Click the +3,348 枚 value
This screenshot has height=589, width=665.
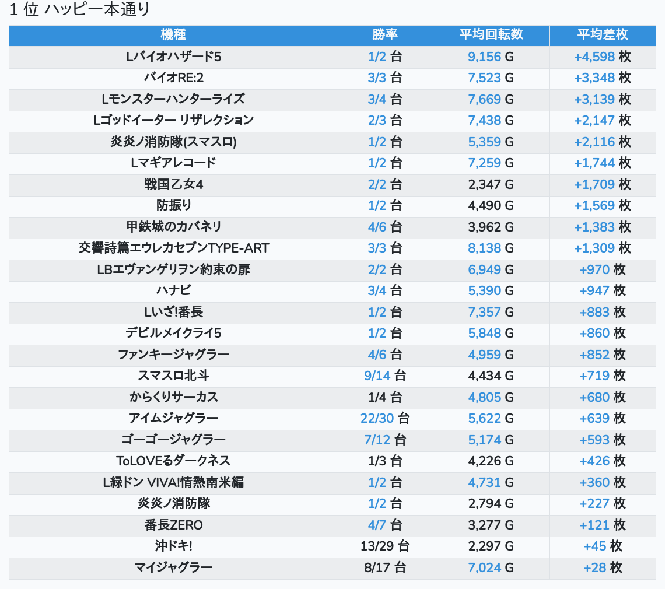point(602,78)
